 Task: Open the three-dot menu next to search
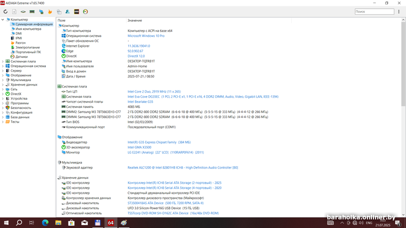coord(399,12)
